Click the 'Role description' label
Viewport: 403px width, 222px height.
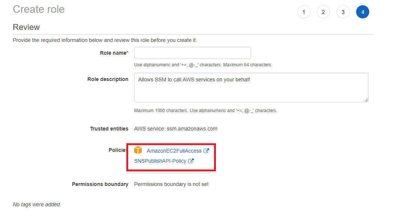coord(108,79)
